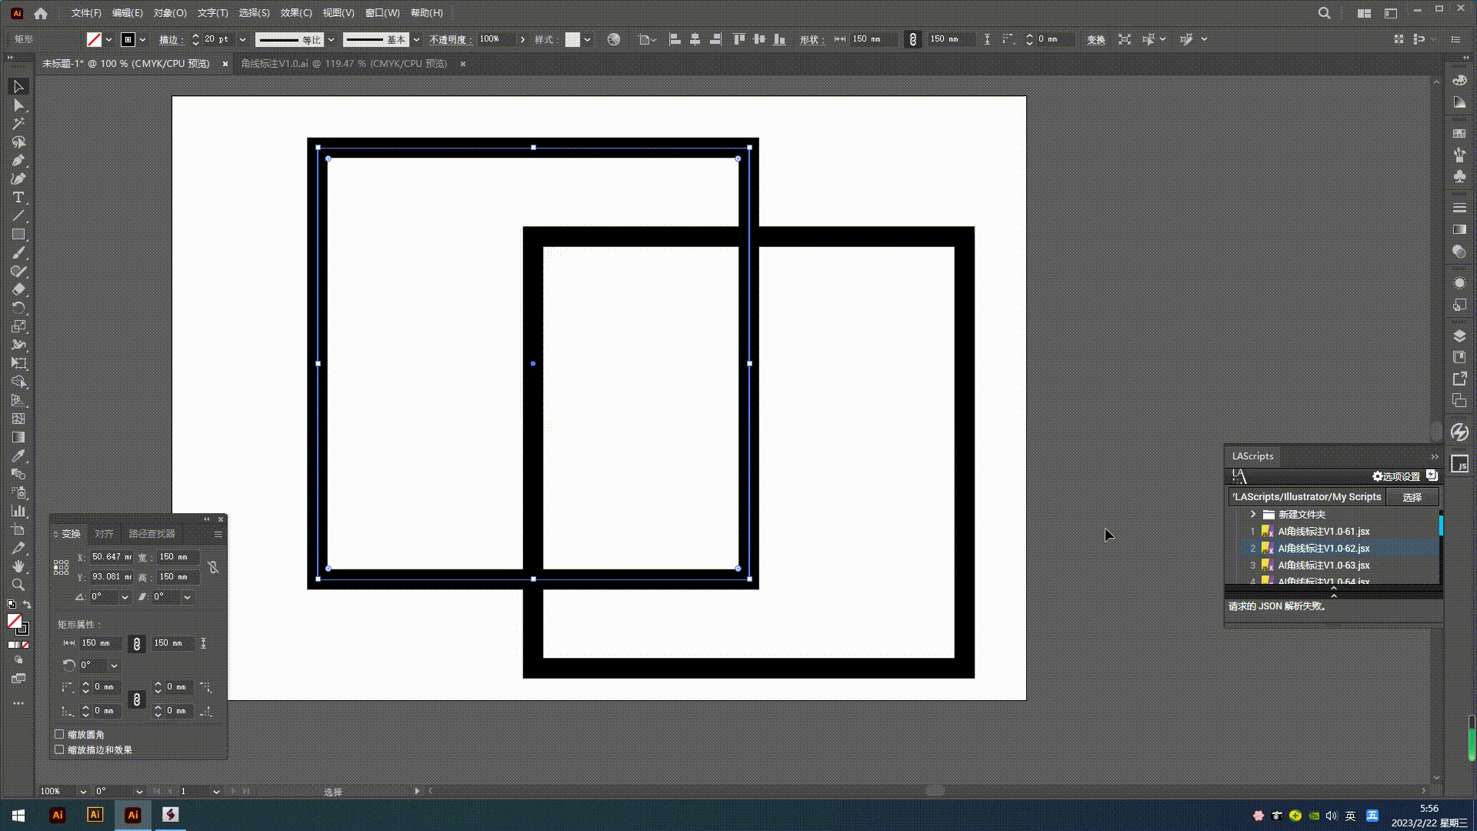Select the Paintbrush tool
Image resolution: width=1477 pixels, height=831 pixels.
(x=18, y=253)
